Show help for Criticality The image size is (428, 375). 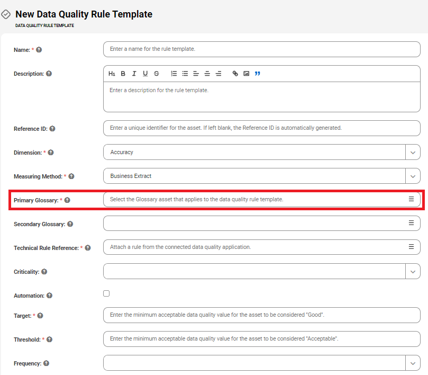tap(44, 271)
